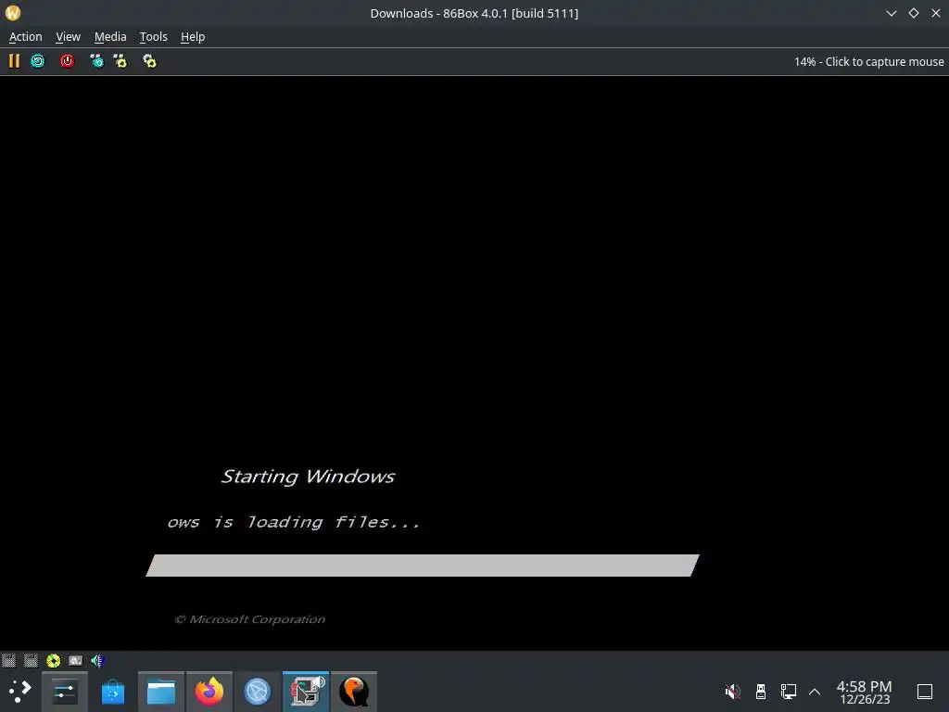Open the View menu
949x712 pixels.
68,37
